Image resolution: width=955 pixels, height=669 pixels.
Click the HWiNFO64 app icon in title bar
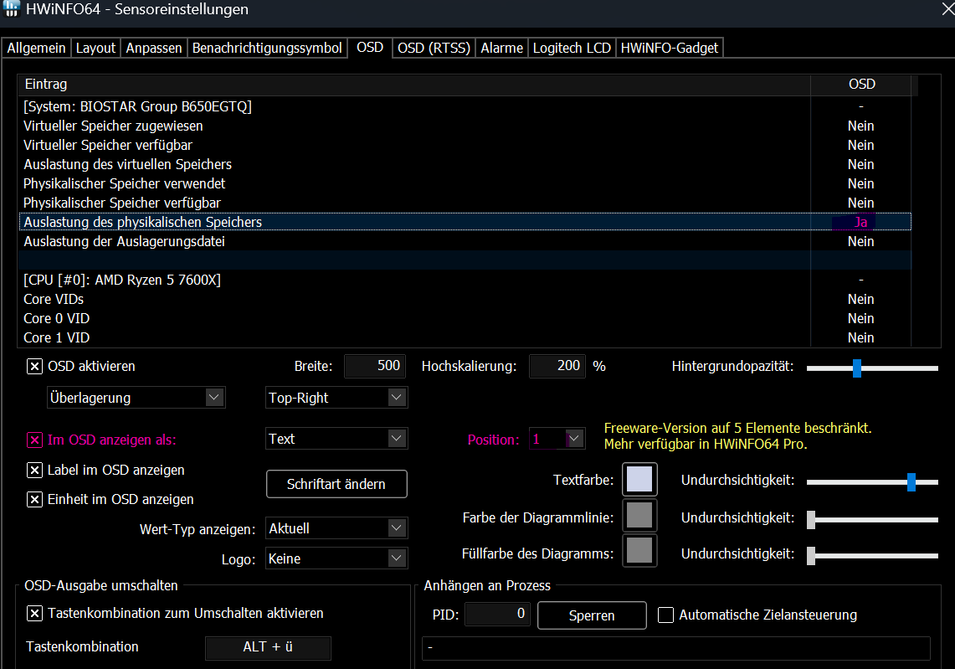[x=11, y=8]
